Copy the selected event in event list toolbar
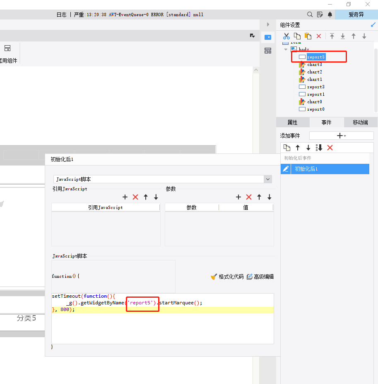This screenshot has width=378, height=384. (x=287, y=148)
